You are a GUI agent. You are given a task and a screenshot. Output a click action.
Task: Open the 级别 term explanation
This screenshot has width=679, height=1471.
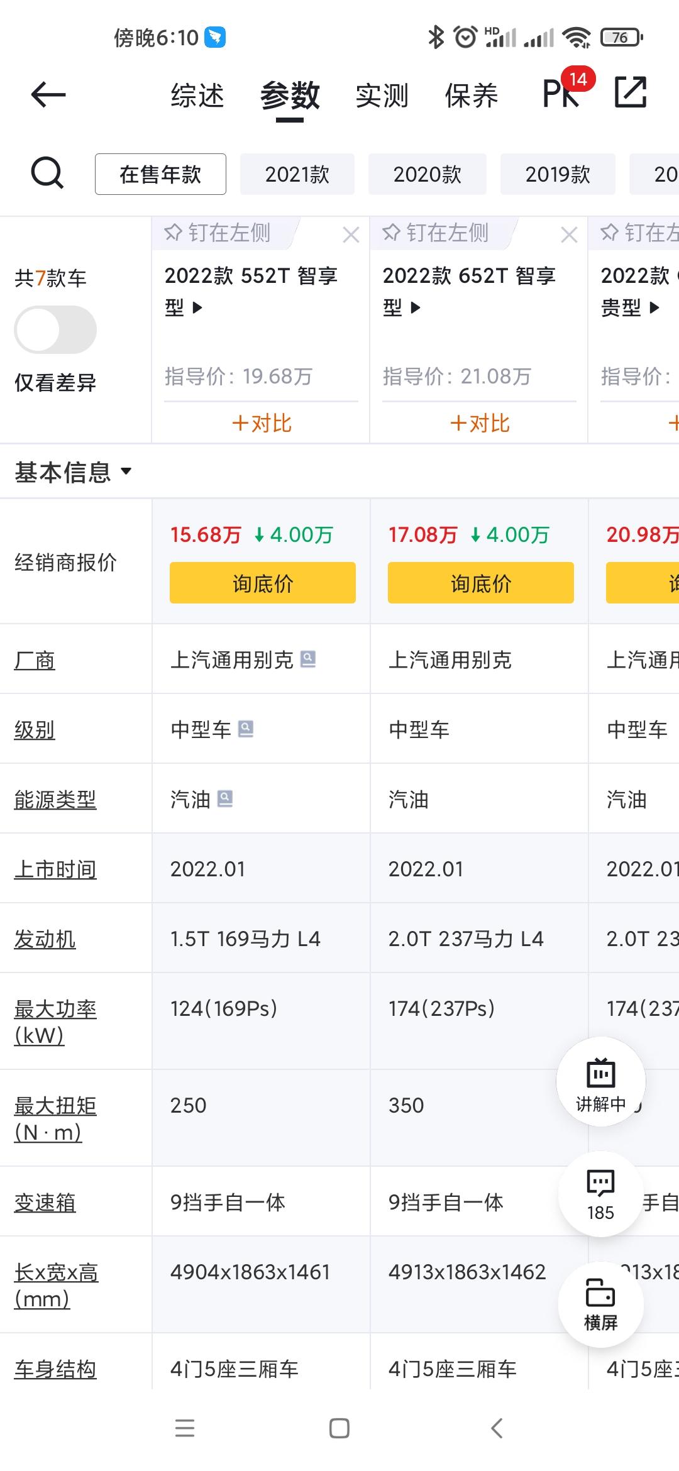(35, 730)
